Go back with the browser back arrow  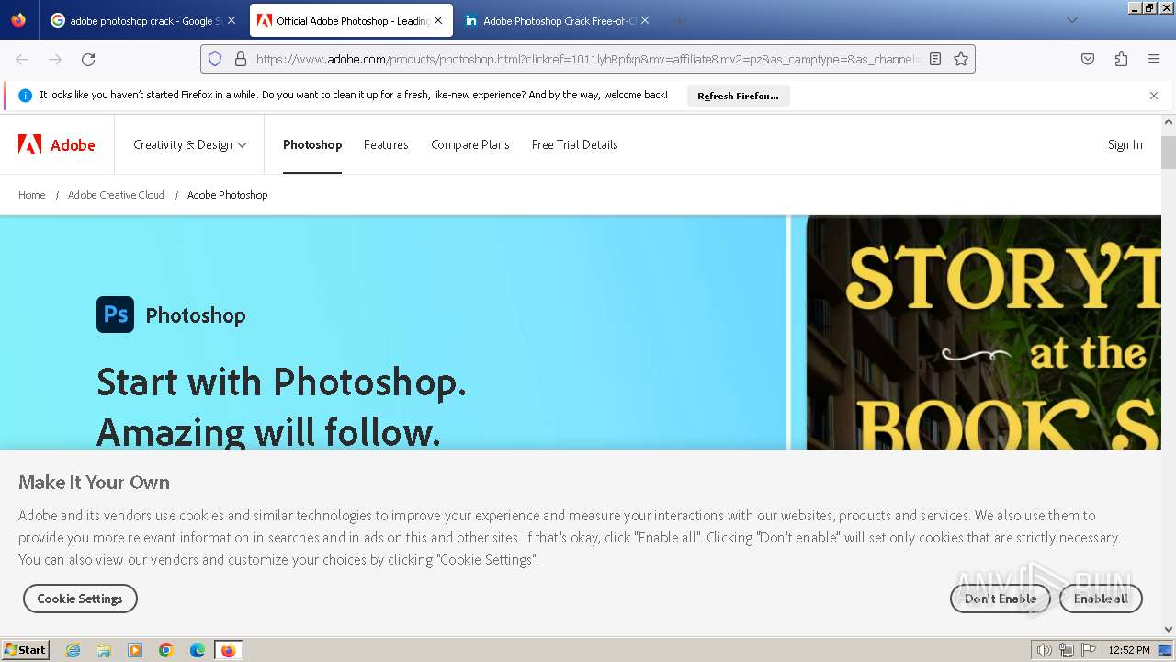point(22,59)
